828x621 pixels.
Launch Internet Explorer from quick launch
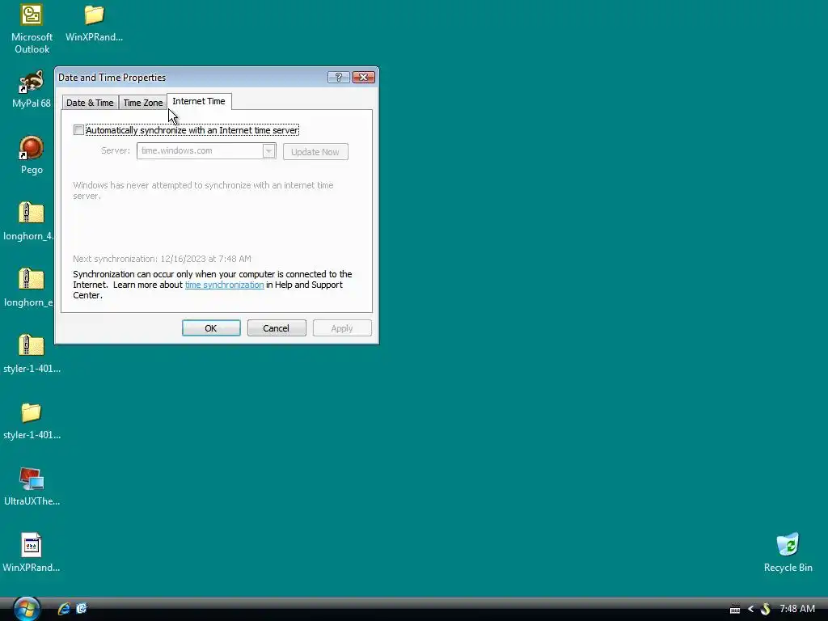pos(64,609)
